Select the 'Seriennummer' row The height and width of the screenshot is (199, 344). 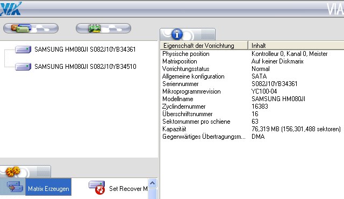coord(252,84)
